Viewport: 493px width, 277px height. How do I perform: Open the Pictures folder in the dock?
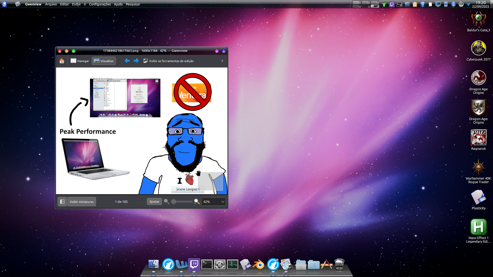314,264
